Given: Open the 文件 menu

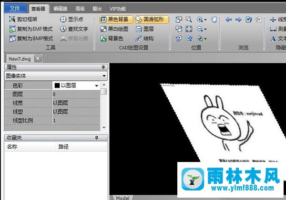Looking at the screenshot, I should (x=15, y=8).
